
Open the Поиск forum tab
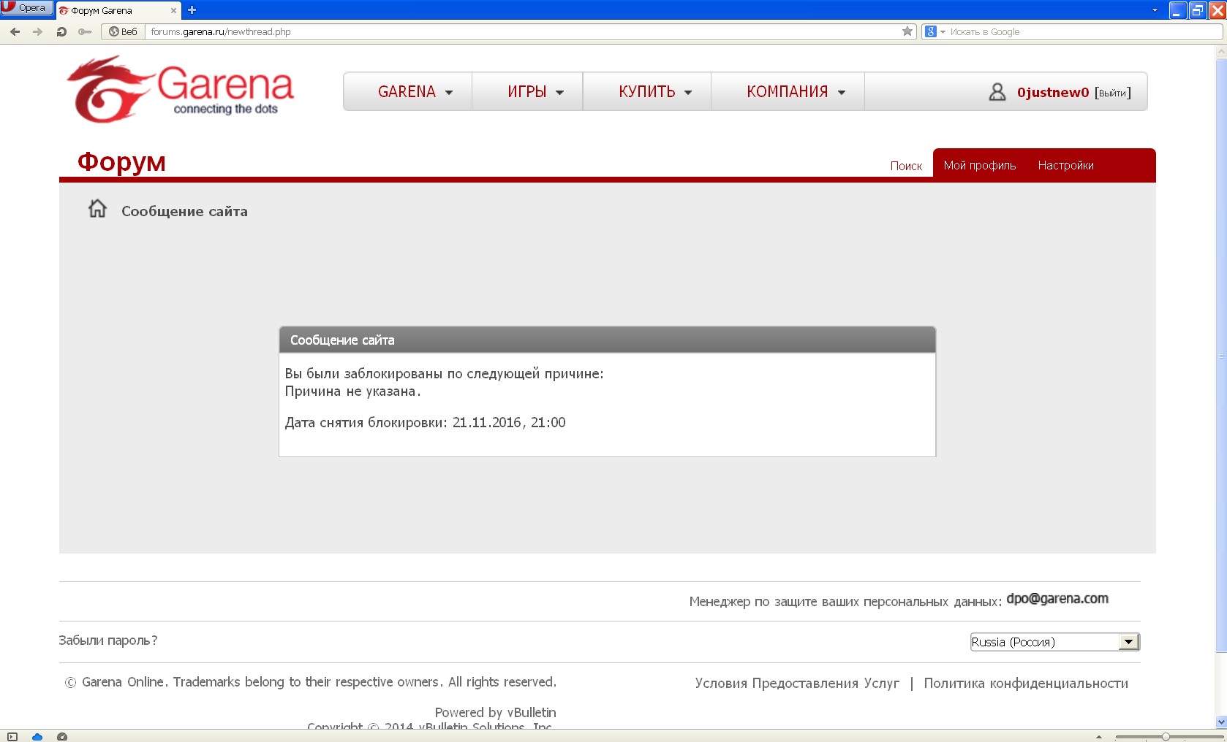click(x=906, y=166)
